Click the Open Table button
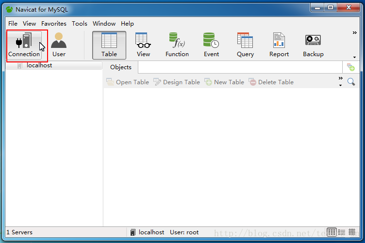The width and height of the screenshot is (365, 243). point(128,82)
